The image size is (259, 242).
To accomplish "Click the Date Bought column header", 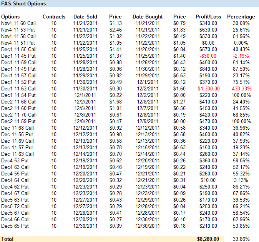I will tap(148, 17).
